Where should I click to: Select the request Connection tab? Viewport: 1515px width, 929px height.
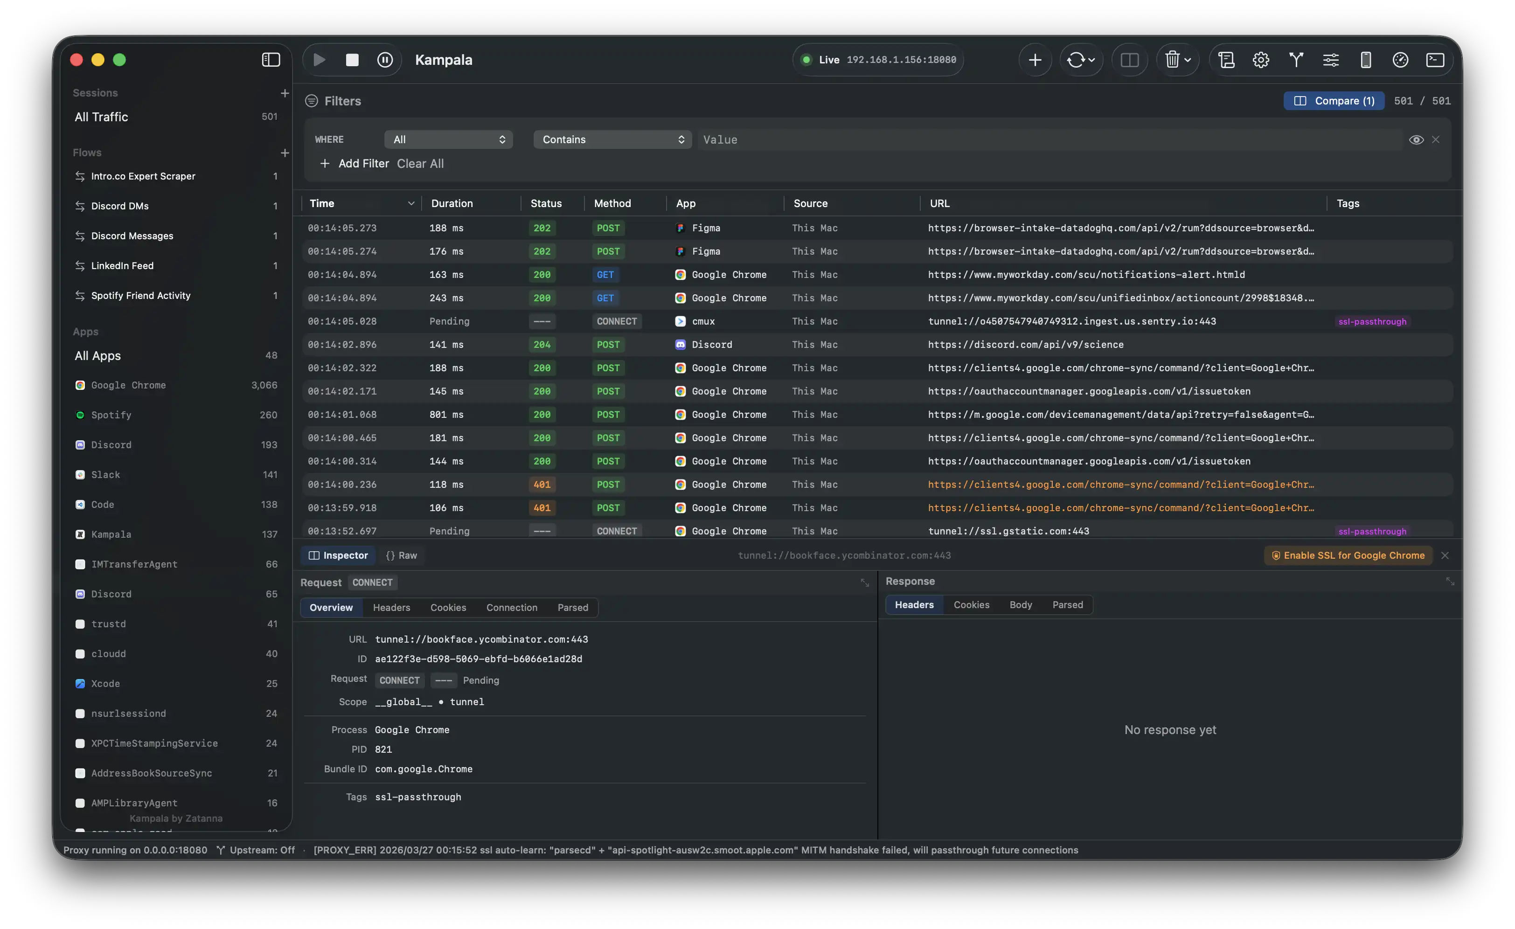512,608
